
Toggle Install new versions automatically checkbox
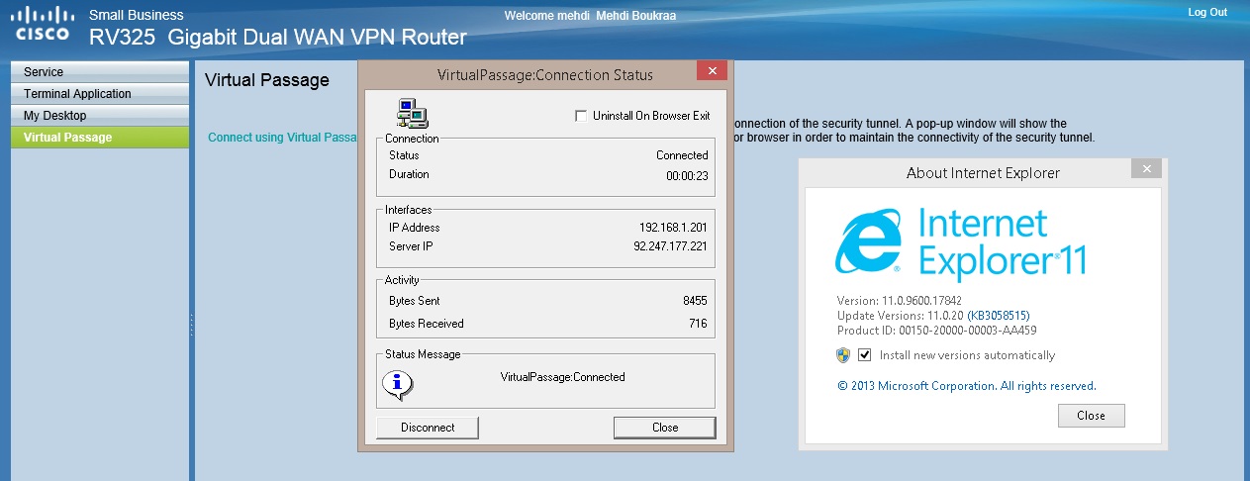point(864,355)
